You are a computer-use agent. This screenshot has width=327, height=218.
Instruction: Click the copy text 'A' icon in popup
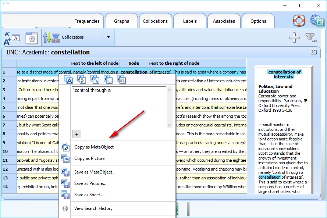[x=68, y=79]
